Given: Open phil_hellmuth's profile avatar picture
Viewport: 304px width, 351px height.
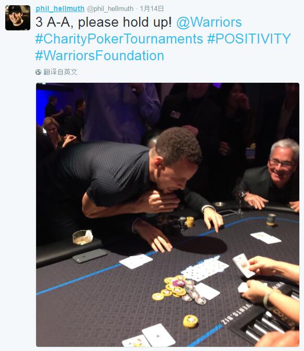Looking at the screenshot, I should point(18,18).
